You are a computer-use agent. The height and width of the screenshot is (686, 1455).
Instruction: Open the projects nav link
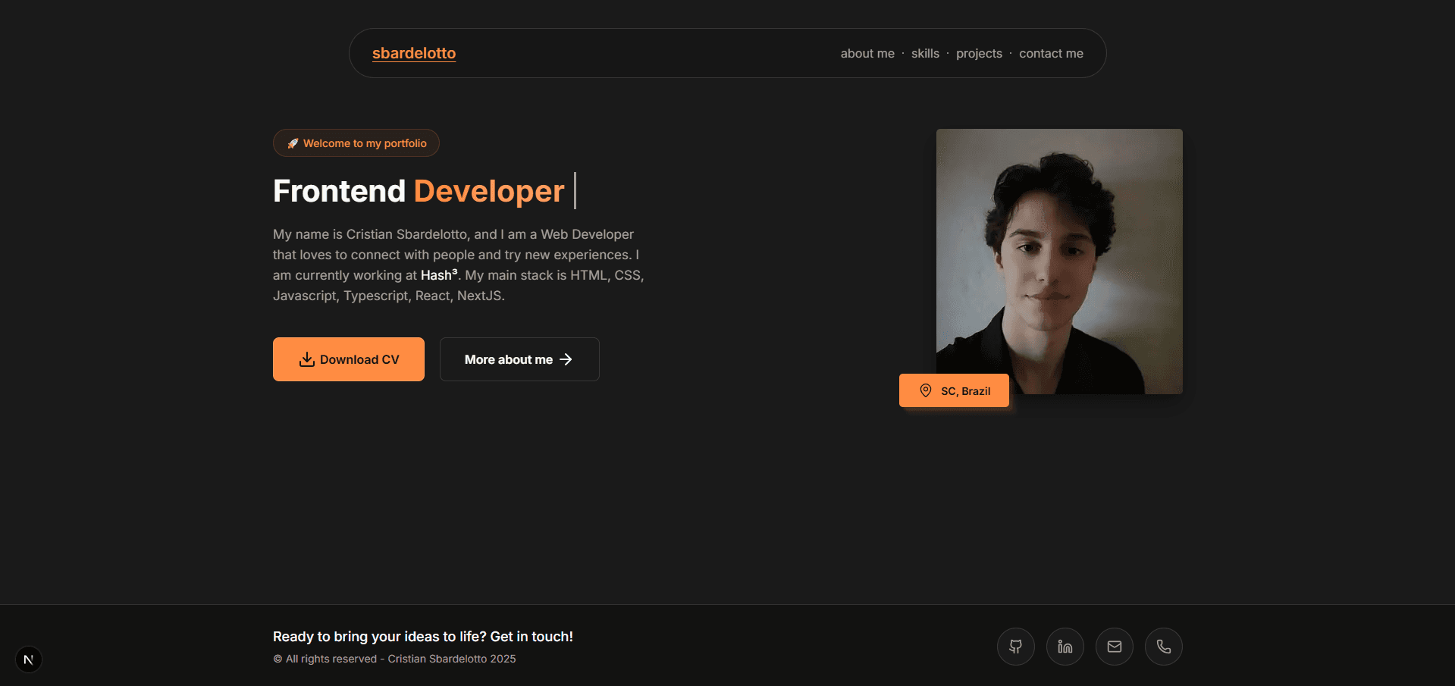978,54
